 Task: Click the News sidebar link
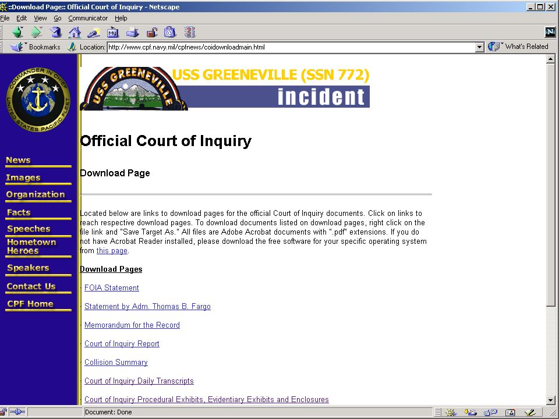pyautogui.click(x=18, y=161)
